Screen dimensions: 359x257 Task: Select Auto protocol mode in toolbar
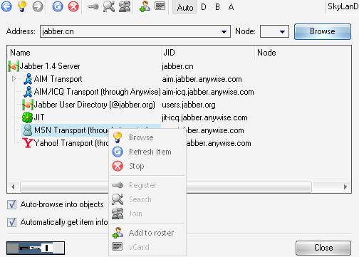[184, 8]
